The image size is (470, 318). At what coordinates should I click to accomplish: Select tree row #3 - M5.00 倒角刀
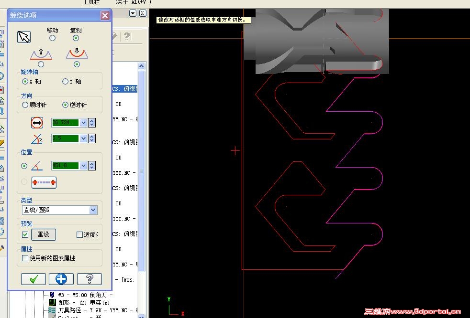click(85, 295)
